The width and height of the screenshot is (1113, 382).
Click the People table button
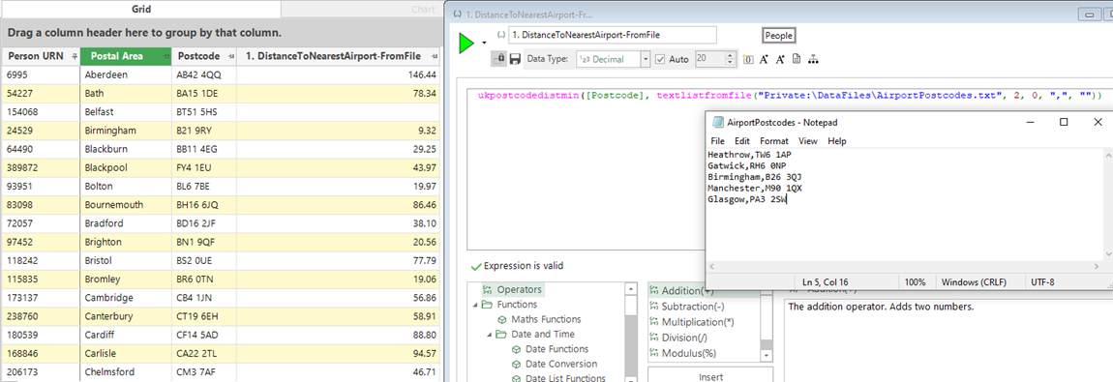pos(779,36)
